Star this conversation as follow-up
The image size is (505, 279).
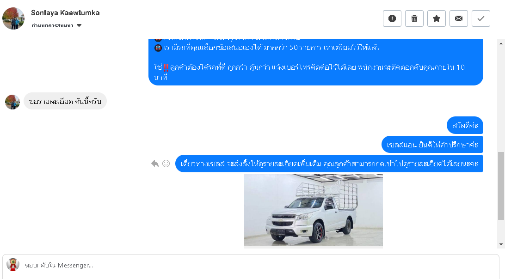437,18
